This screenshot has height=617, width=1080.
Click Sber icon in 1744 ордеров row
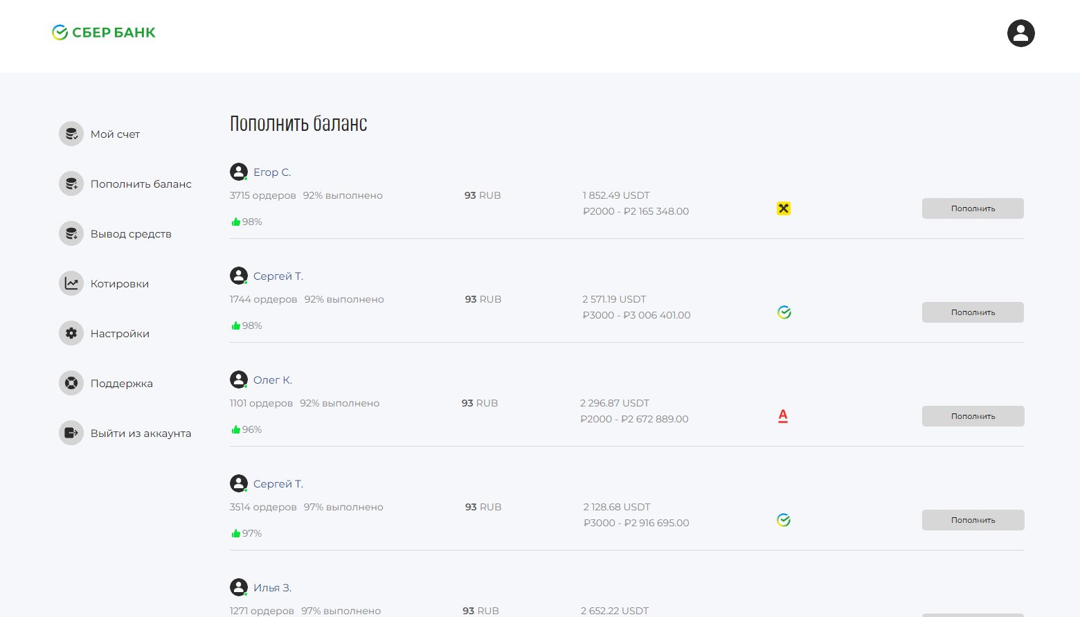[x=784, y=312]
